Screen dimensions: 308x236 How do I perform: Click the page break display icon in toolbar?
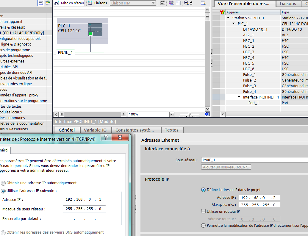tap(178, 3)
